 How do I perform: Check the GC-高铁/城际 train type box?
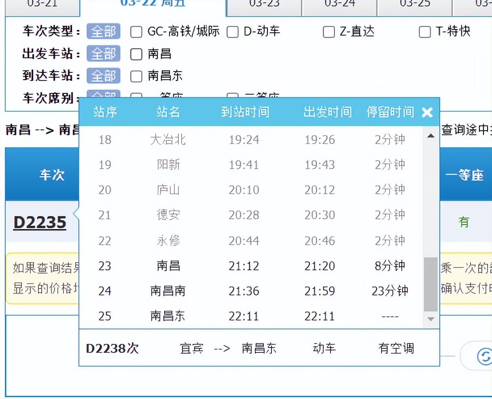click(x=136, y=32)
